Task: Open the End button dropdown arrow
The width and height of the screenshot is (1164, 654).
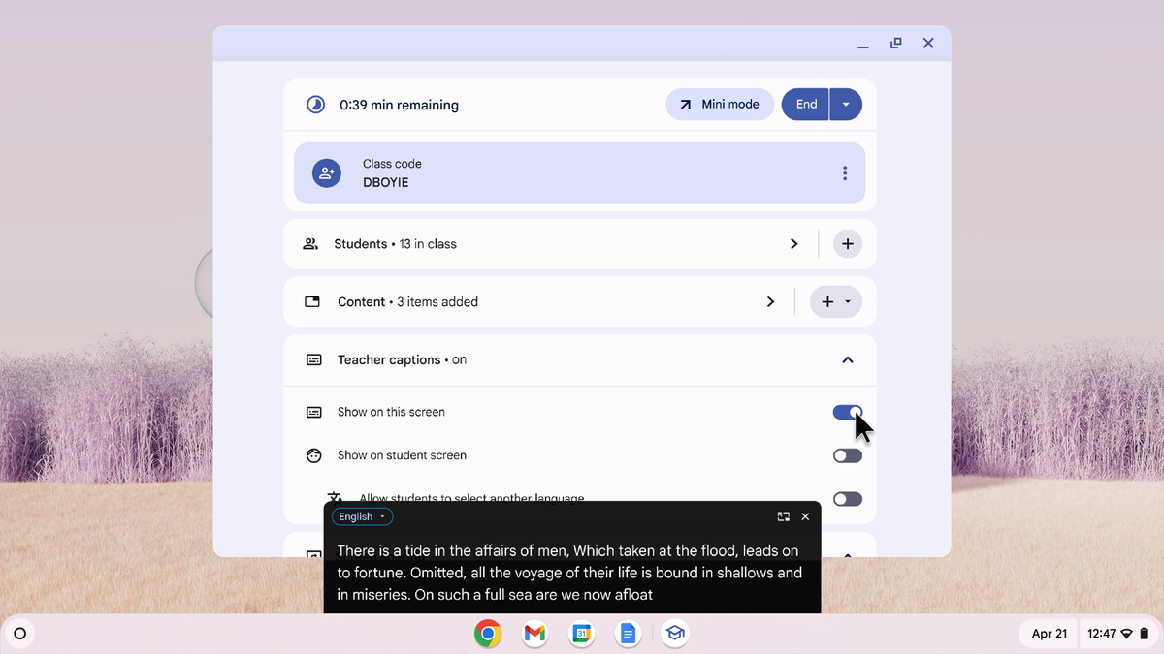Action: [846, 105]
